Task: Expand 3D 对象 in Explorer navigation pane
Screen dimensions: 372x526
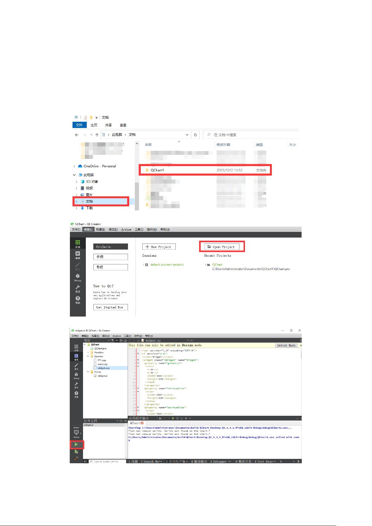Action: (x=77, y=182)
